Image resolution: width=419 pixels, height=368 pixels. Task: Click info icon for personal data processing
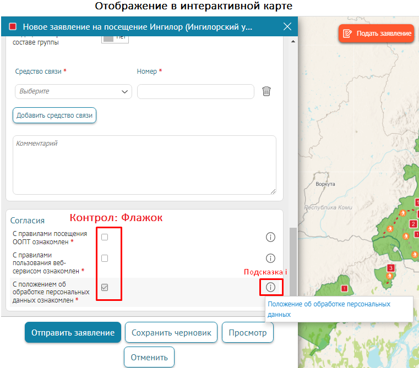pyautogui.click(x=270, y=287)
